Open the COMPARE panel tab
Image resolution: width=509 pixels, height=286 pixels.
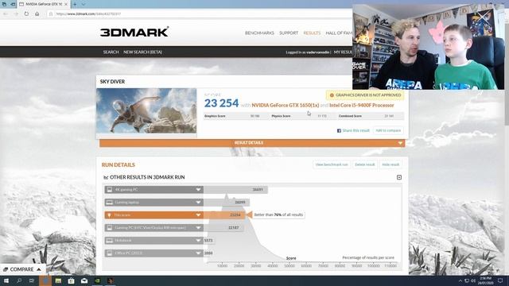[22, 269]
